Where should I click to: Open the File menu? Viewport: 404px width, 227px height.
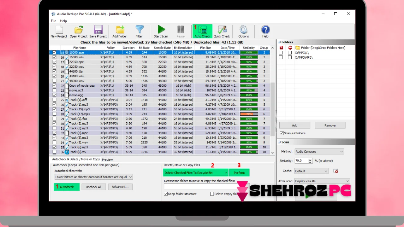click(54, 21)
